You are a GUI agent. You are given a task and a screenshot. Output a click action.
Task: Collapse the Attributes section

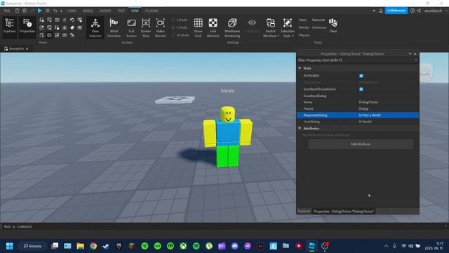[x=300, y=128]
